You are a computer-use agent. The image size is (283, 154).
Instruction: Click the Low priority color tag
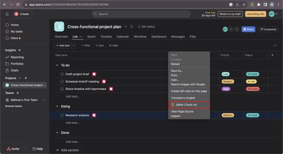[225, 74]
